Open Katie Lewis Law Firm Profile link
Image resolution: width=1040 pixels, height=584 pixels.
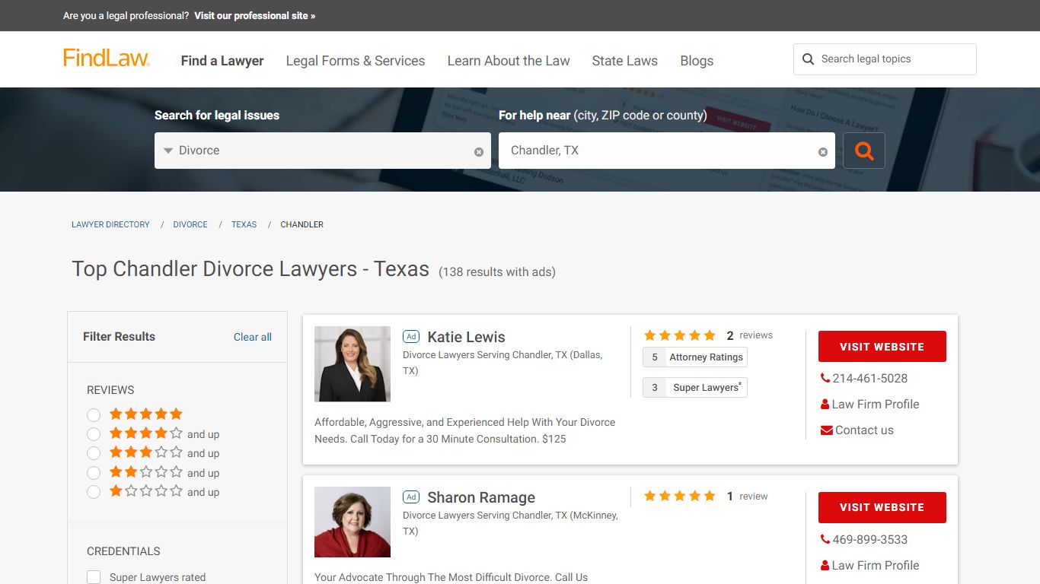876,404
